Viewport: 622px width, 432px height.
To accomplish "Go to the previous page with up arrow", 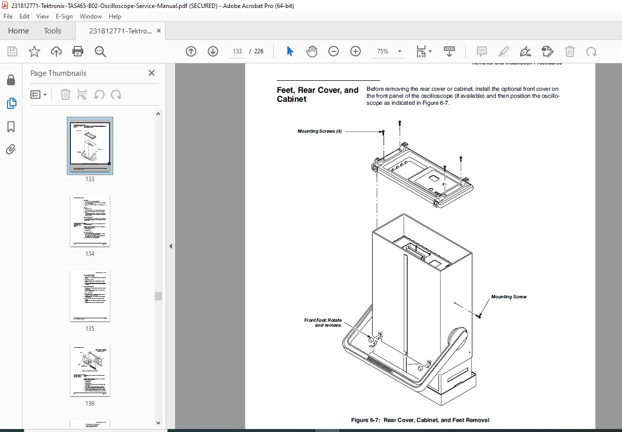I will (191, 51).
